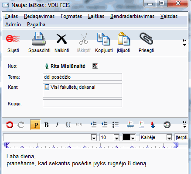The width and height of the screenshot is (191, 174).
Task: Insert a bulleted list
Action: [x=116, y=125]
